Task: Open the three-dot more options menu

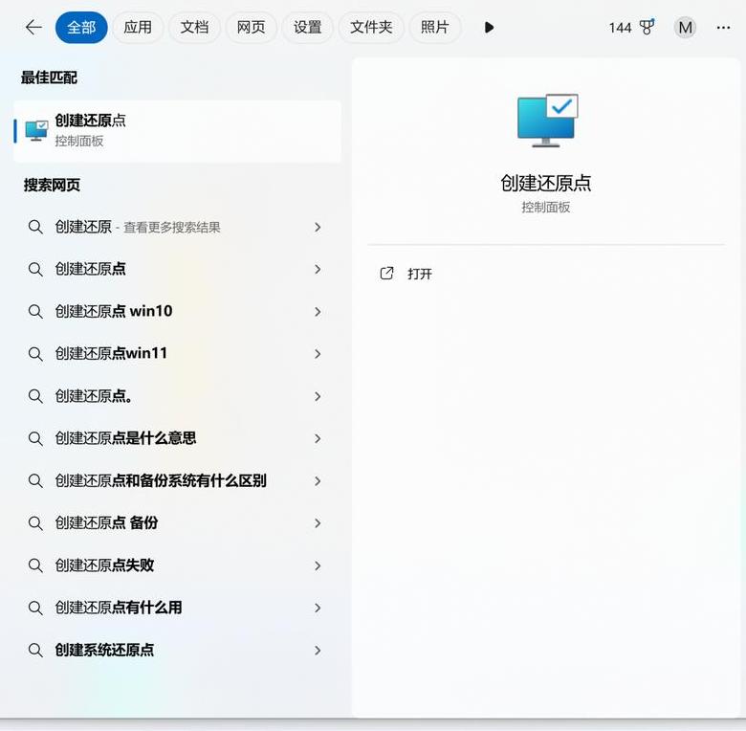Action: 723,28
